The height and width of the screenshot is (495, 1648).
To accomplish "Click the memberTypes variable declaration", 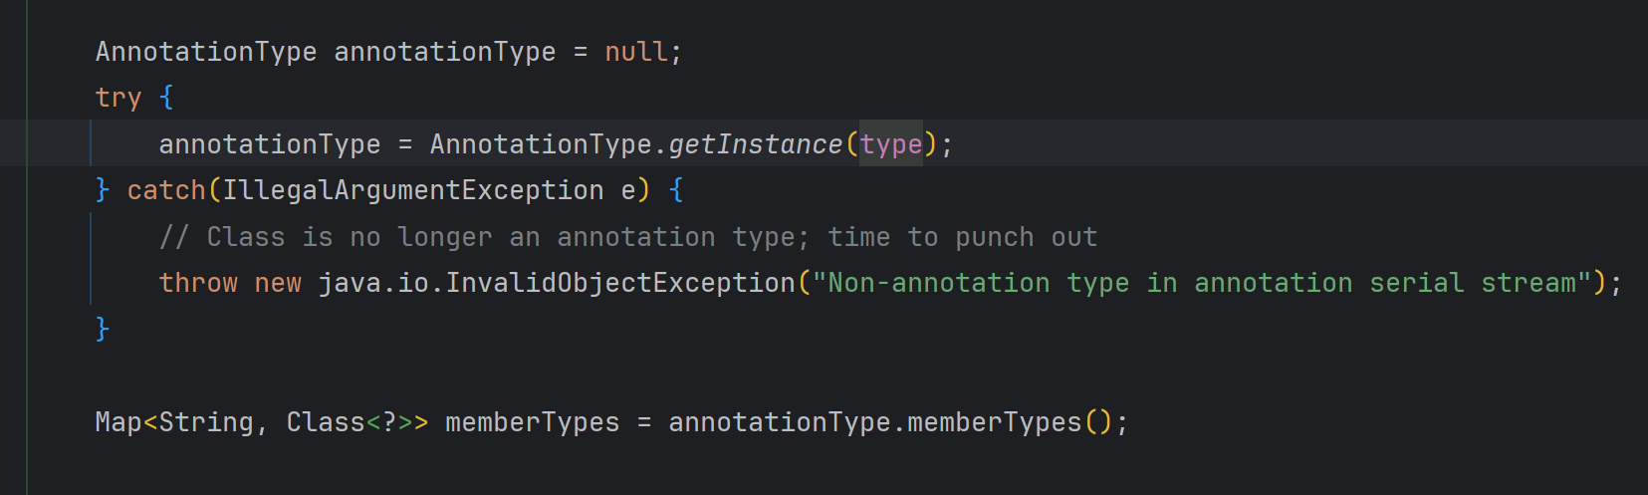I will click(532, 422).
